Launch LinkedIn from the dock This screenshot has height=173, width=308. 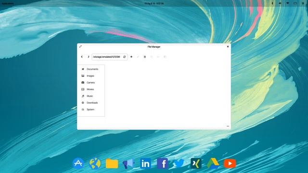coord(145,163)
